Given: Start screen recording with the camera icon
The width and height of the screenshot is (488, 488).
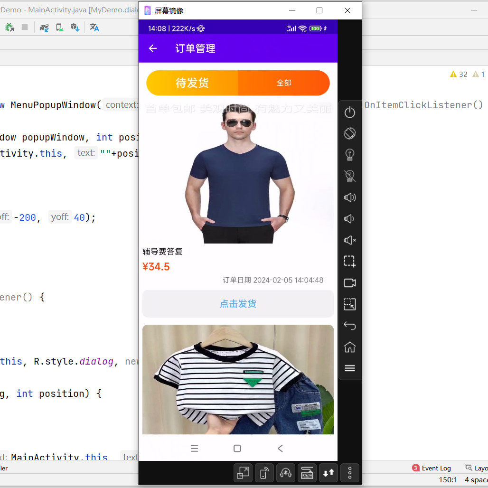Looking at the screenshot, I should (350, 283).
